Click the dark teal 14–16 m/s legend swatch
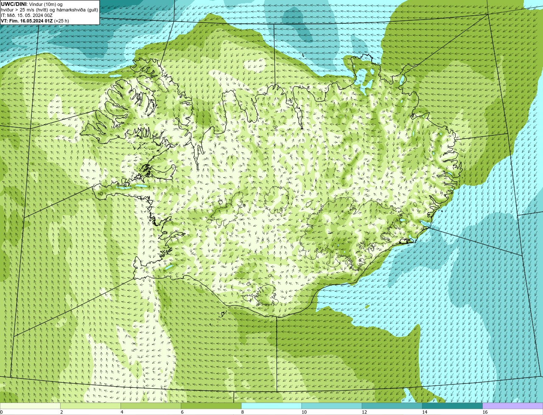Viewport: 543px width, 415px height. pos(452,406)
